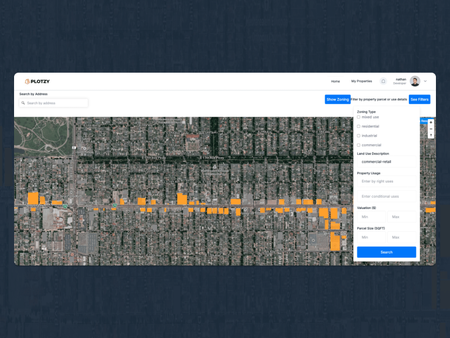
Task: Run the filter with the Search button
Action: click(x=386, y=252)
